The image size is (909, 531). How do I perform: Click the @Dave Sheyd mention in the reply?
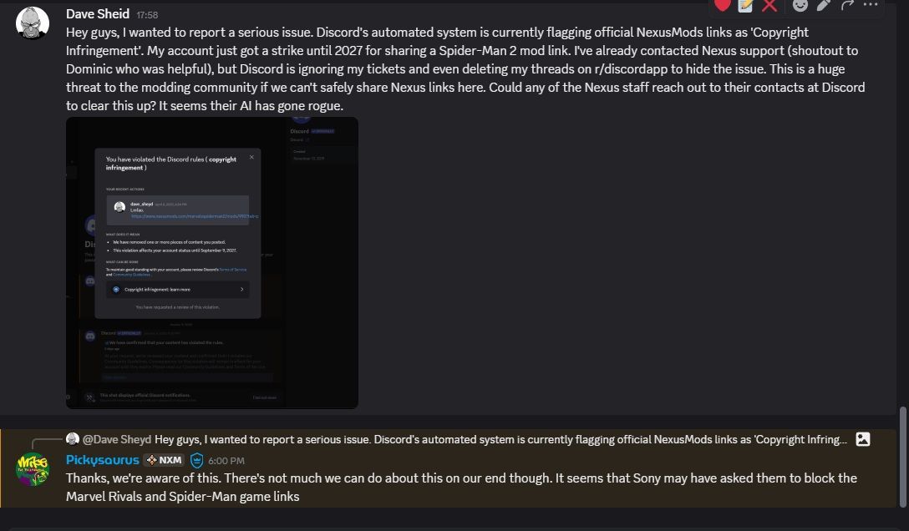click(x=116, y=439)
